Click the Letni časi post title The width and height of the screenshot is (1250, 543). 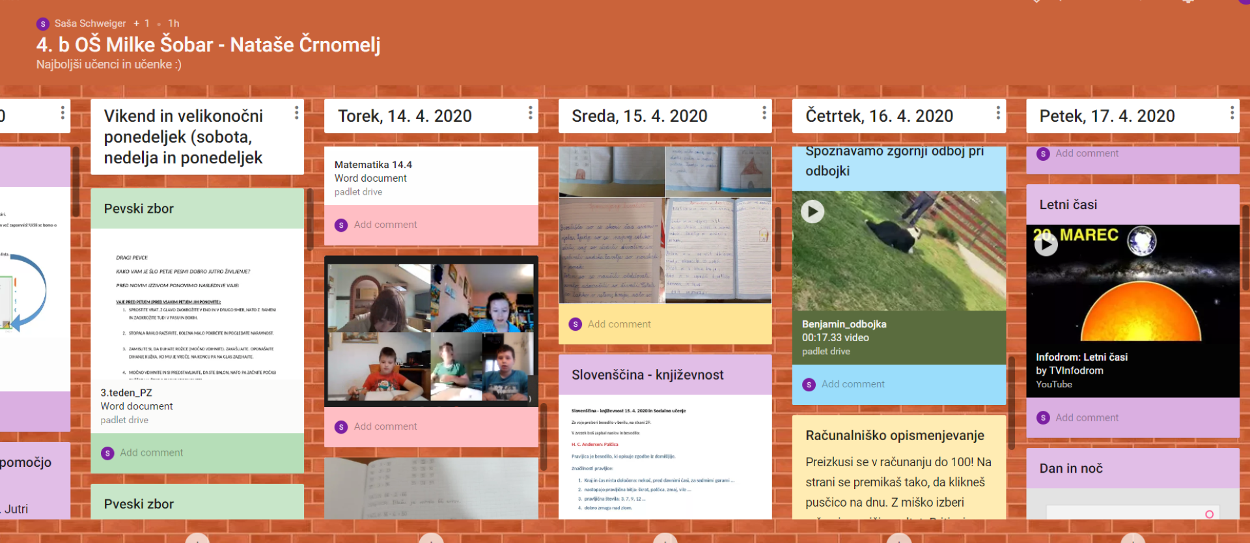point(1068,205)
